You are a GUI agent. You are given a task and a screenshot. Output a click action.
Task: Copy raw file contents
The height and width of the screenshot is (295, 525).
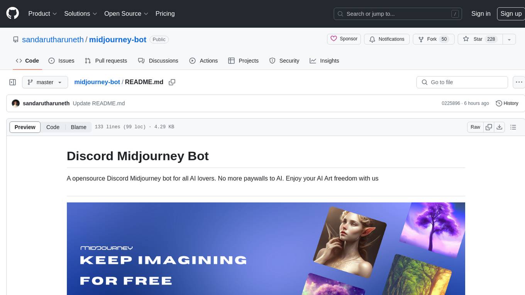click(x=489, y=127)
